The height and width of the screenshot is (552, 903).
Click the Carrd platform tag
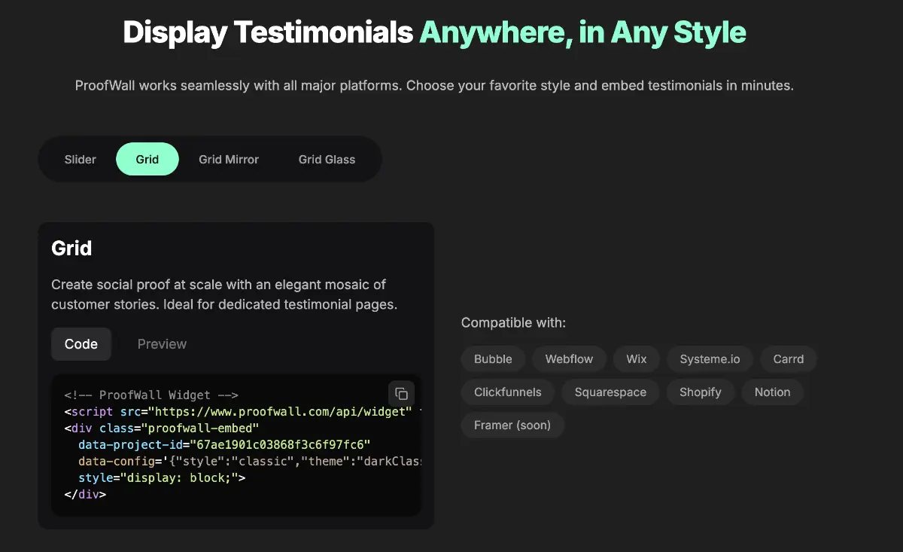[788, 359]
